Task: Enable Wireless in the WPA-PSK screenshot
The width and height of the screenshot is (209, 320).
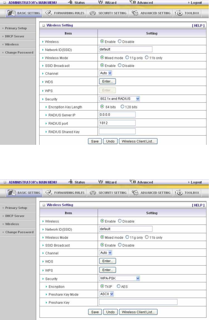Action: [102, 221]
